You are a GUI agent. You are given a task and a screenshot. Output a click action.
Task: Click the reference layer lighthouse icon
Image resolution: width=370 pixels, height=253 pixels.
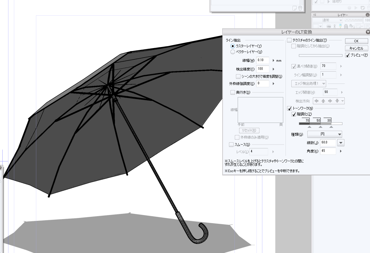click(335, 26)
